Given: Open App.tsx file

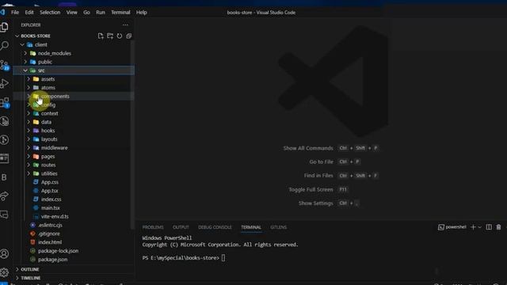Looking at the screenshot, I should (x=49, y=191).
